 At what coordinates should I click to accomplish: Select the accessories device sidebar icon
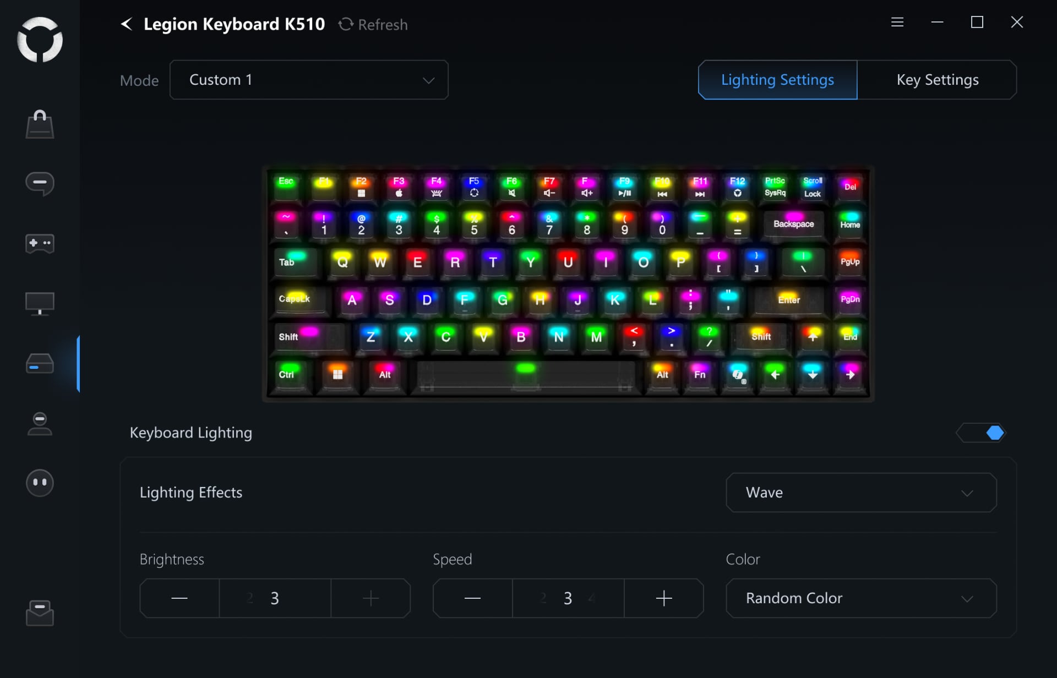[x=40, y=364]
